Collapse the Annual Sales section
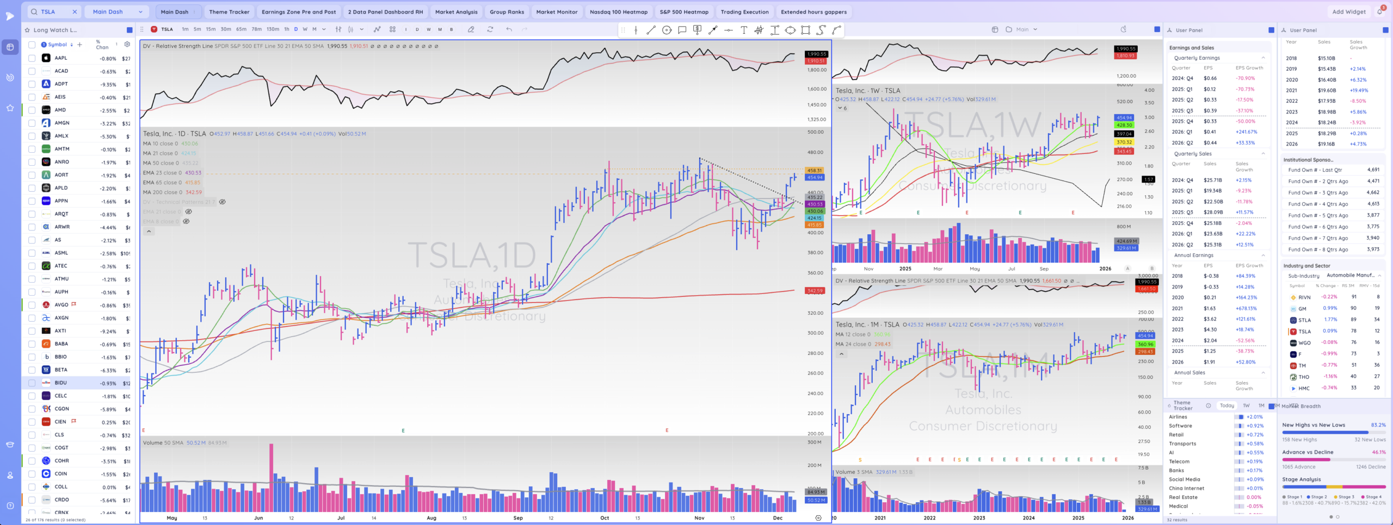The height and width of the screenshot is (525, 1393). tap(1263, 373)
